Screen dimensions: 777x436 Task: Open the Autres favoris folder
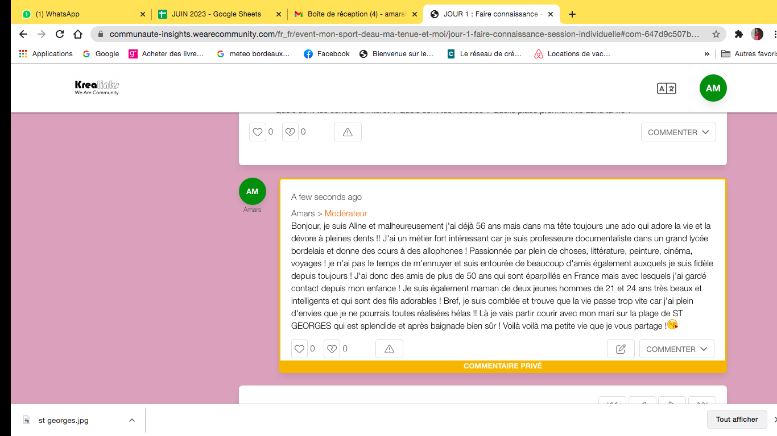point(749,54)
